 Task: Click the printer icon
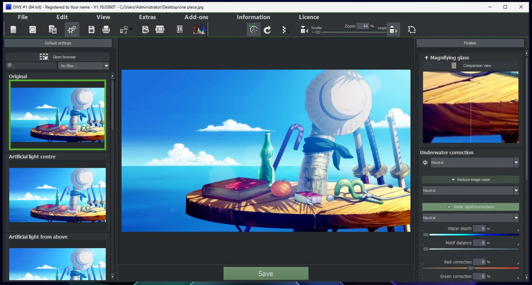tap(106, 30)
